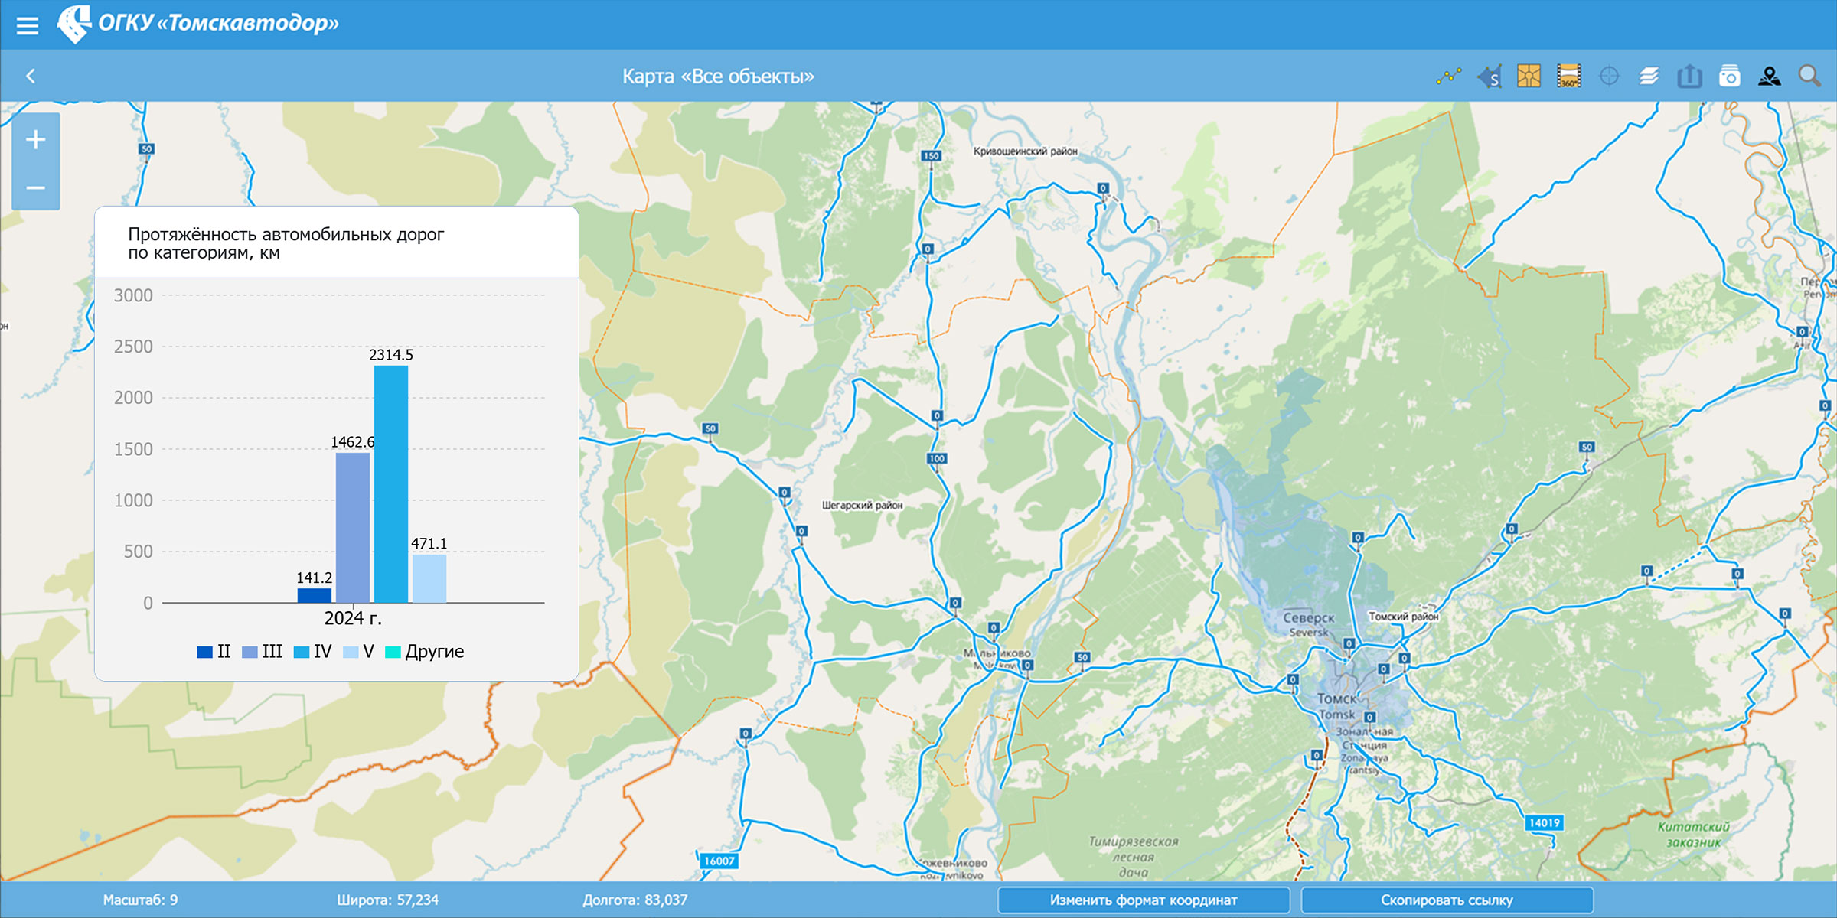Screen dimensions: 1837x918
Task: Select the area measurement polygon tool
Action: [x=1490, y=76]
